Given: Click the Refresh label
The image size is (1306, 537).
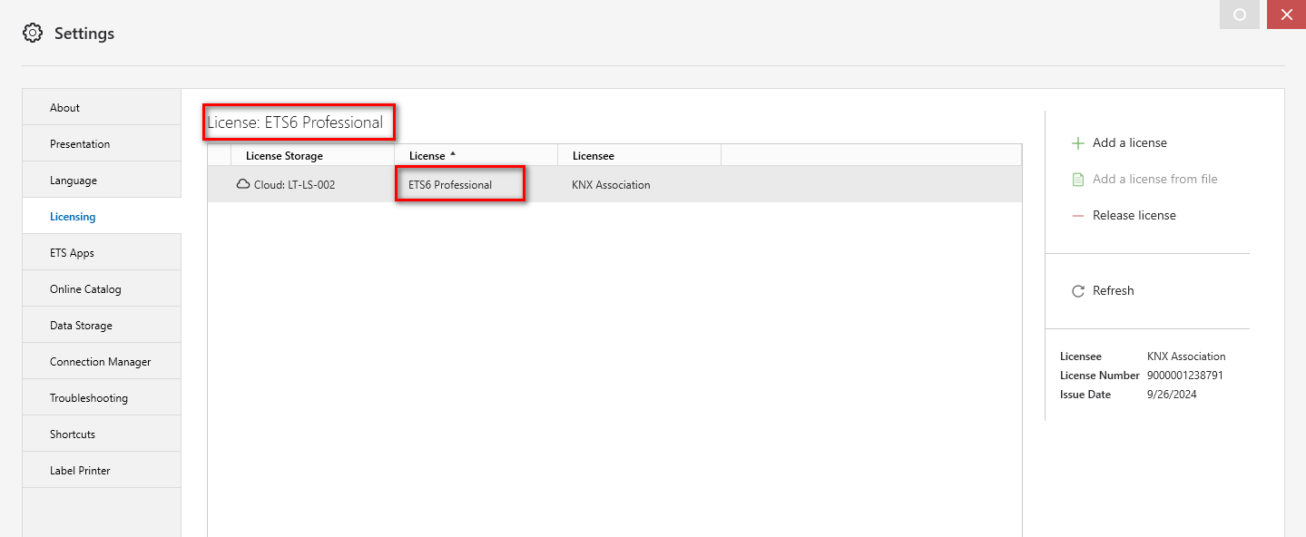Looking at the screenshot, I should coord(1114,291).
